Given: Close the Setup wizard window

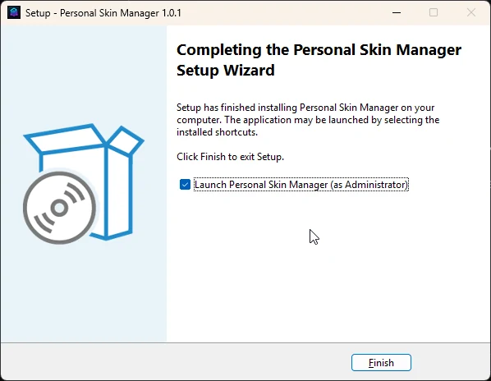Looking at the screenshot, I should [x=471, y=13].
